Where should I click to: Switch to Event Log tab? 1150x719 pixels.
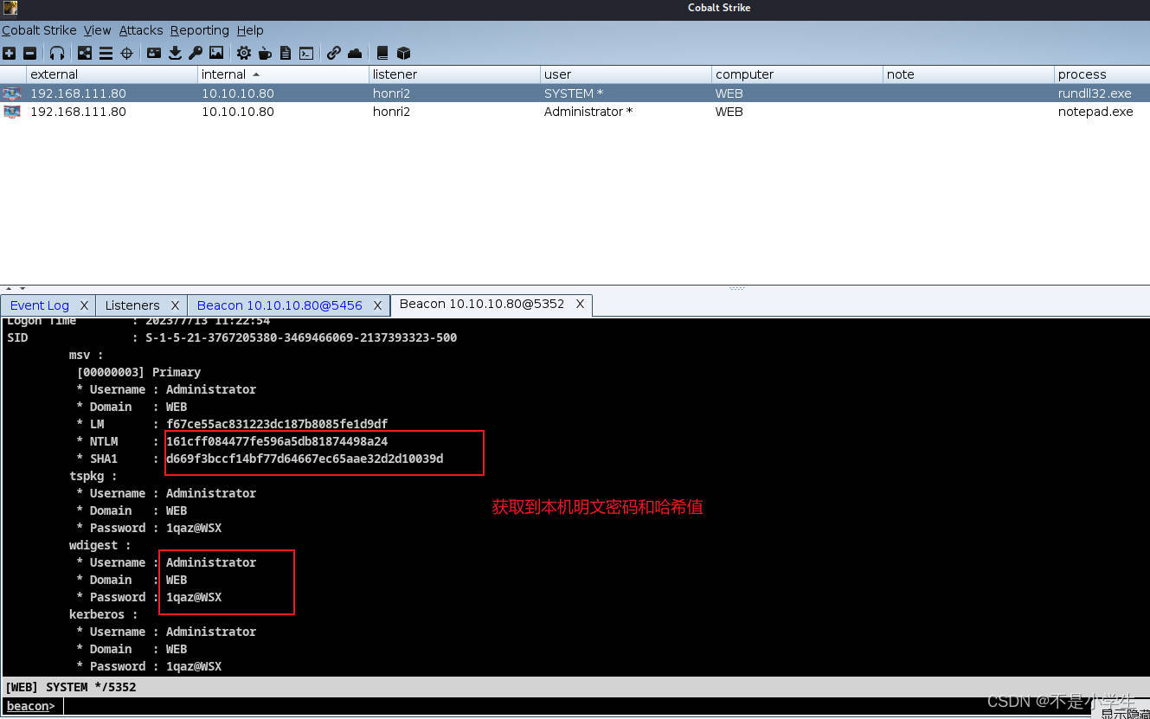[40, 305]
